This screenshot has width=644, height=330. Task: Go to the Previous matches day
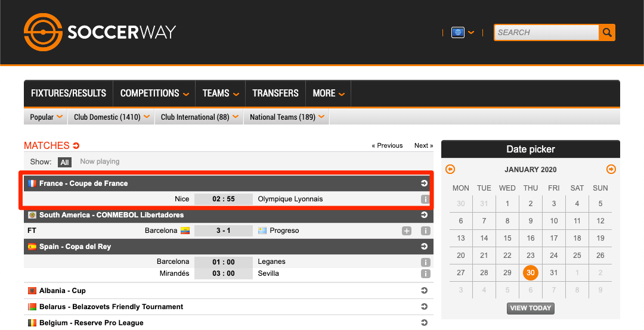tap(387, 145)
